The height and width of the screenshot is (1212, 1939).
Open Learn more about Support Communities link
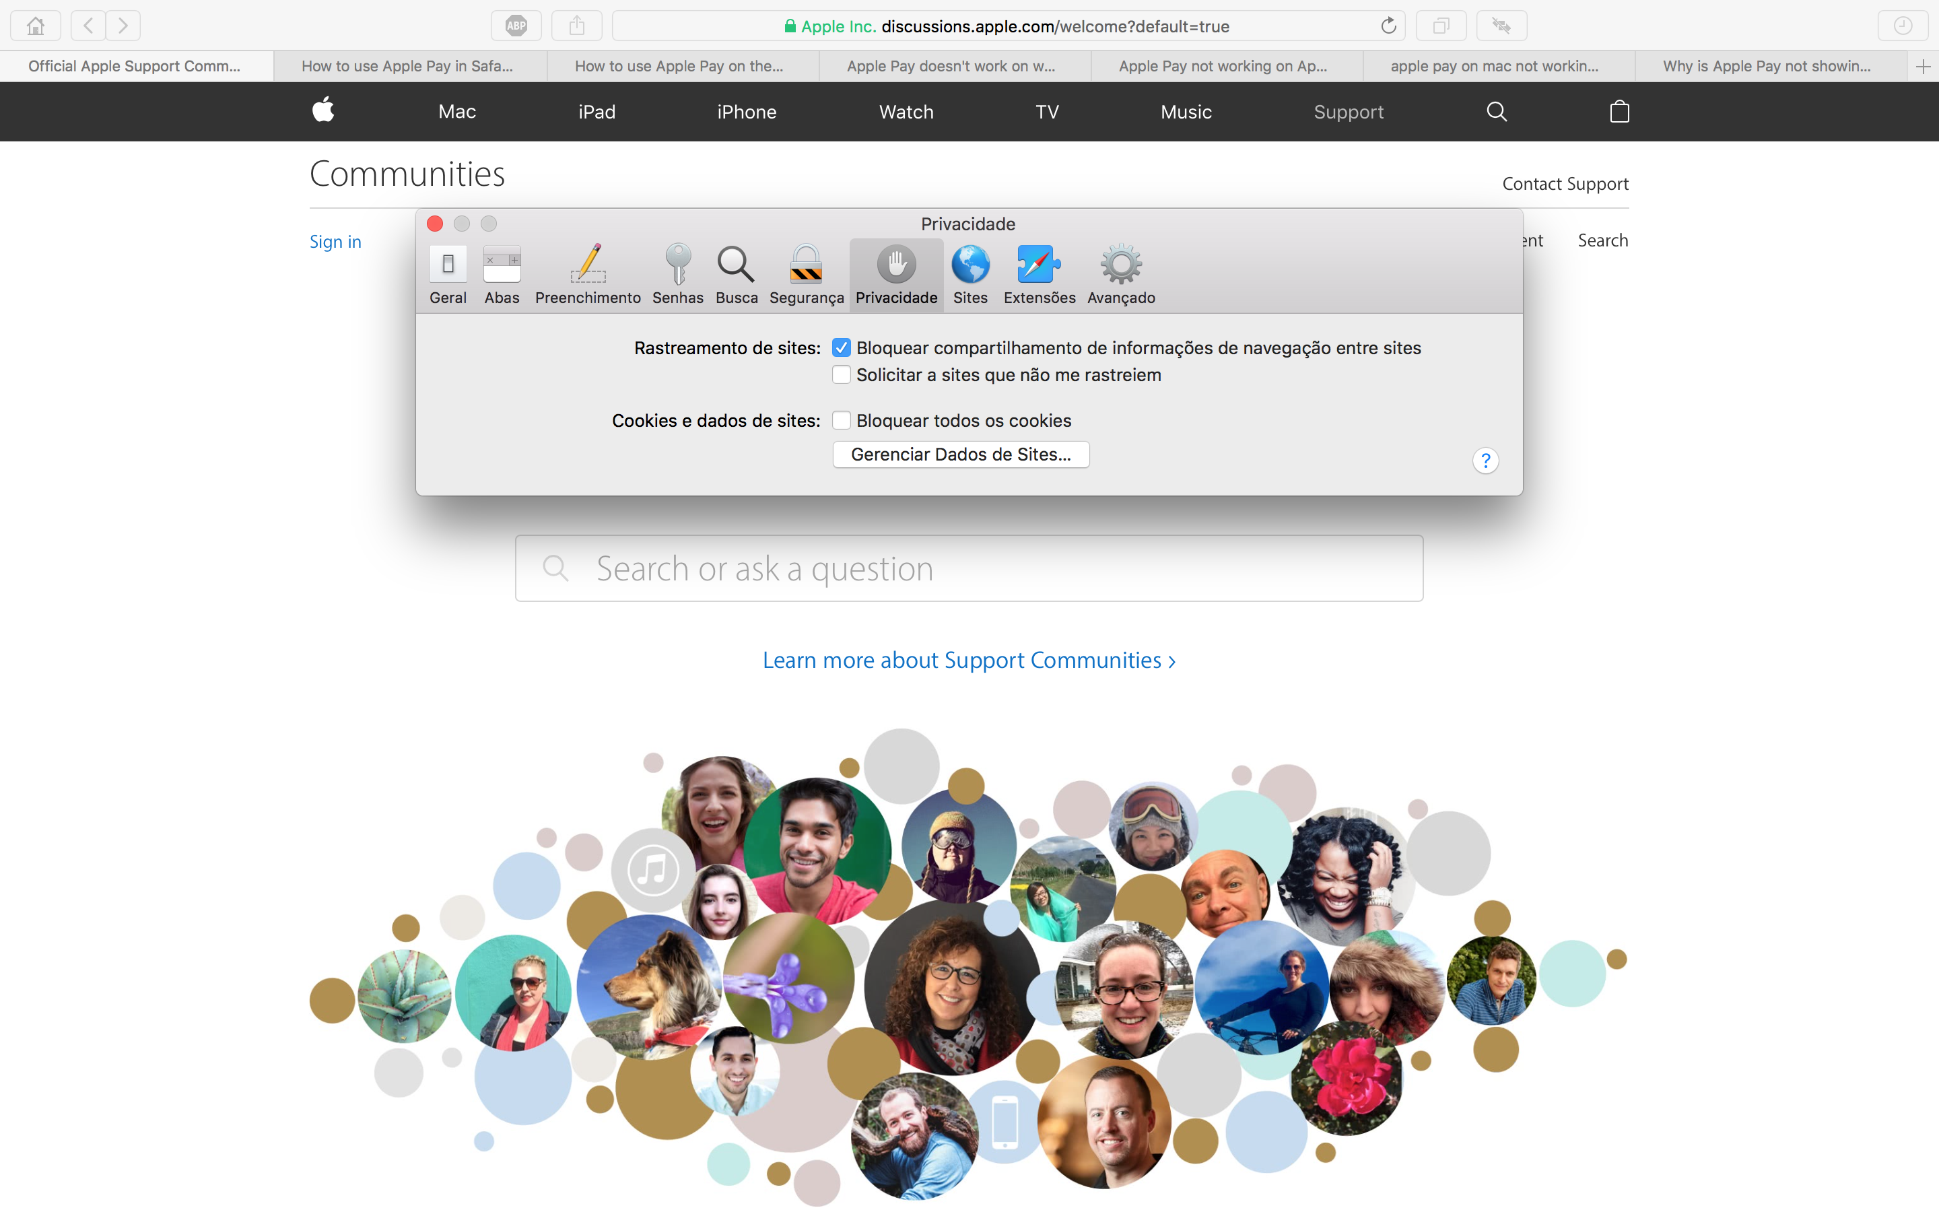pos(969,660)
